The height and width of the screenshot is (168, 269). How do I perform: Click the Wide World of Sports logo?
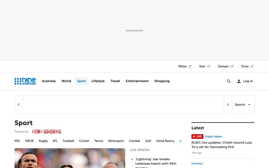coord(47,132)
